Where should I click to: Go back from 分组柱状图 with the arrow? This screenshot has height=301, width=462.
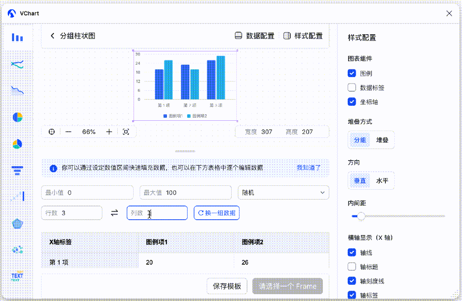[x=52, y=36]
